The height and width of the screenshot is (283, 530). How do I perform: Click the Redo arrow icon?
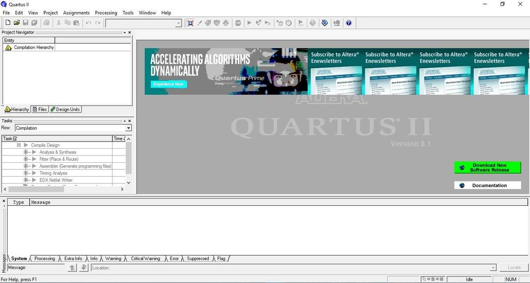click(x=97, y=23)
